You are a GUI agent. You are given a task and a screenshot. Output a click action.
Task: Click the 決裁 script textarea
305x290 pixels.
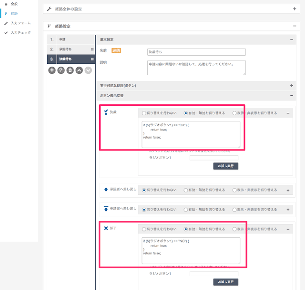tap(191, 134)
